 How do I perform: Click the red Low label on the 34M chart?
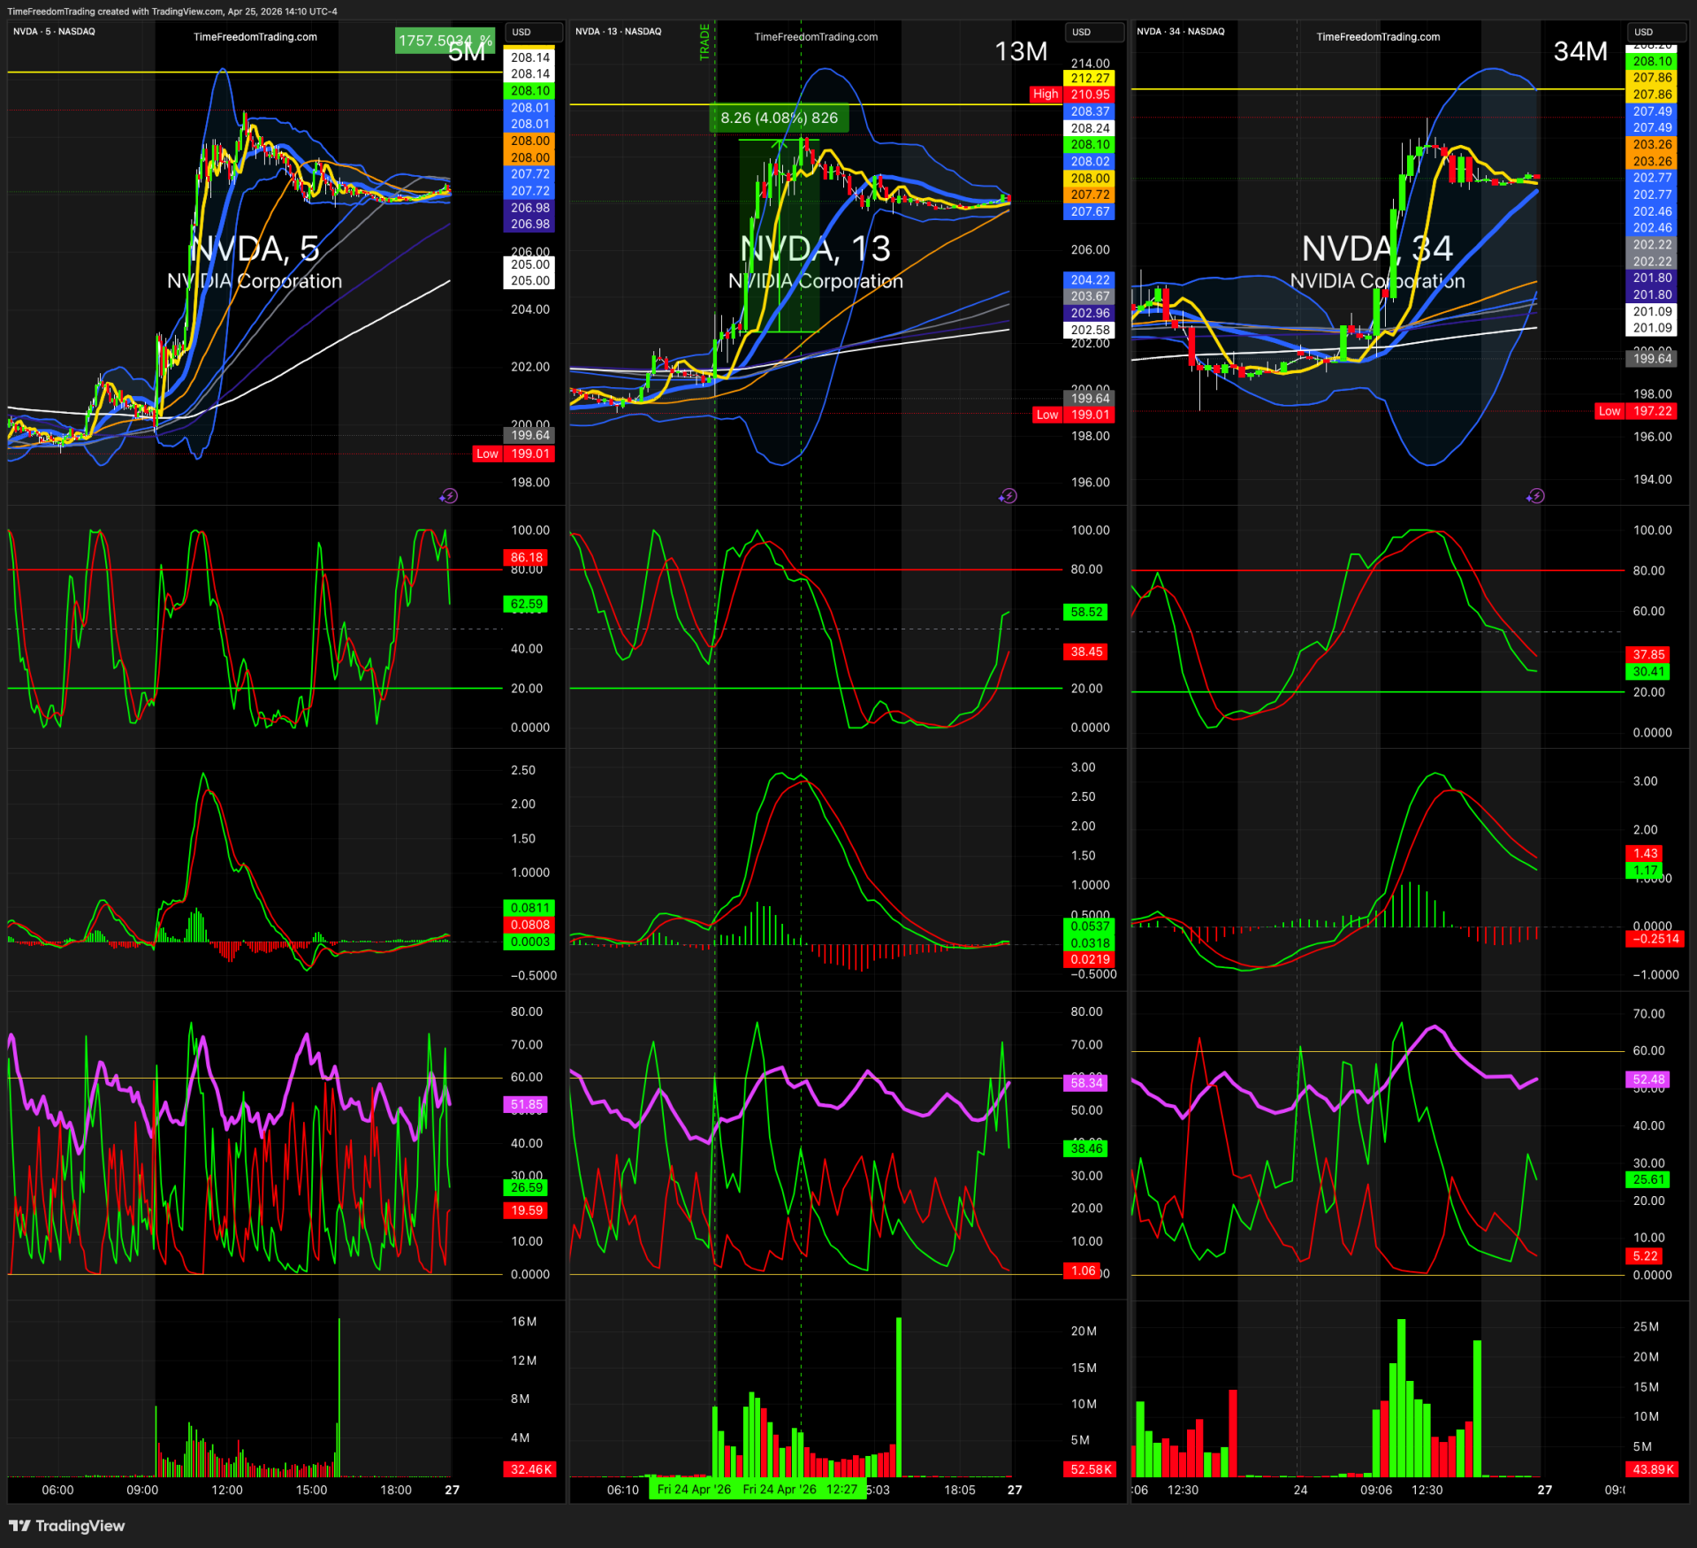pyautogui.click(x=1609, y=411)
